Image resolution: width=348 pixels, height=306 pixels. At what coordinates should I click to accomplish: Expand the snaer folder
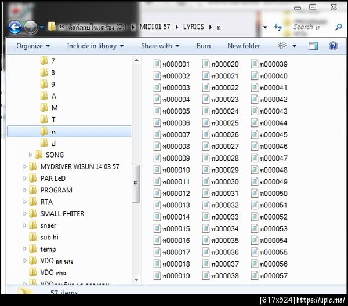(x=25, y=225)
